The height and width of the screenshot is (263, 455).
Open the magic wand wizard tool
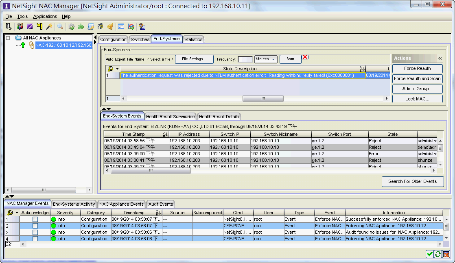[49, 27]
